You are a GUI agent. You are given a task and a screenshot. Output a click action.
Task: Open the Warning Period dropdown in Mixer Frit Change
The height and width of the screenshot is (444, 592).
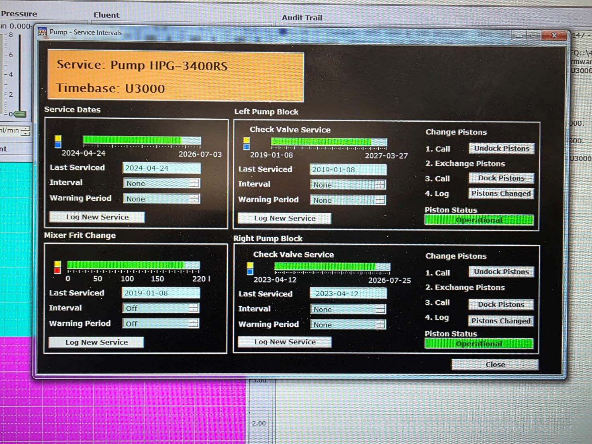click(161, 324)
